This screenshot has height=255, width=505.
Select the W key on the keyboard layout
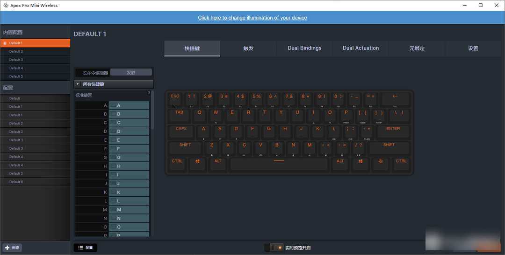coord(216,116)
